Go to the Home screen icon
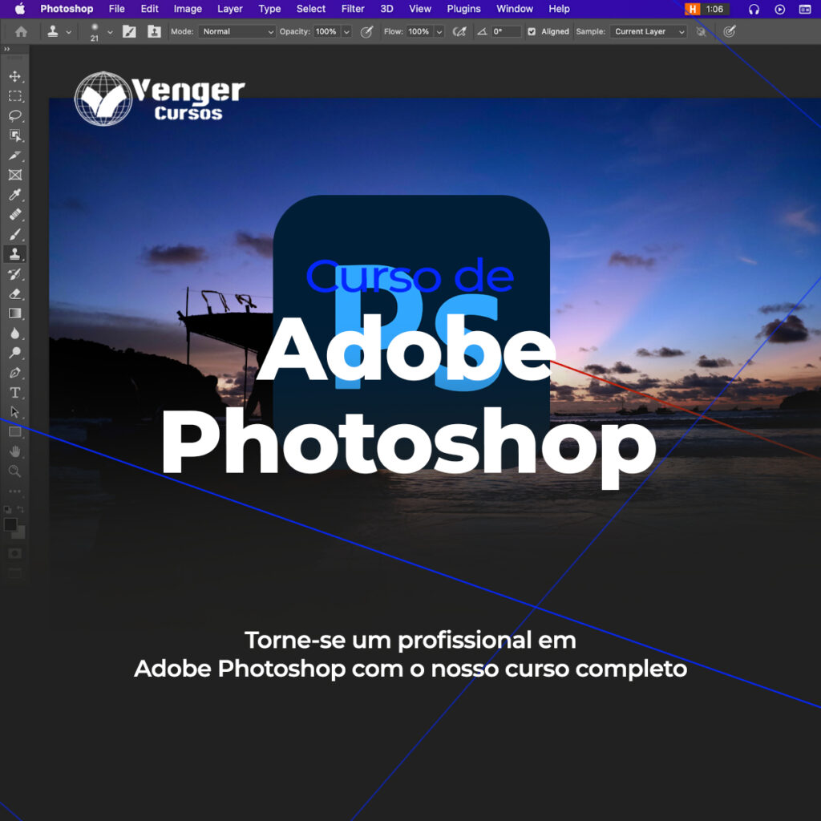 click(21, 32)
